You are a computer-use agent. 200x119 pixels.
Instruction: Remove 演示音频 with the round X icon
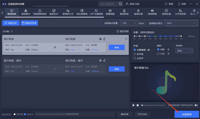click(x=126, y=39)
